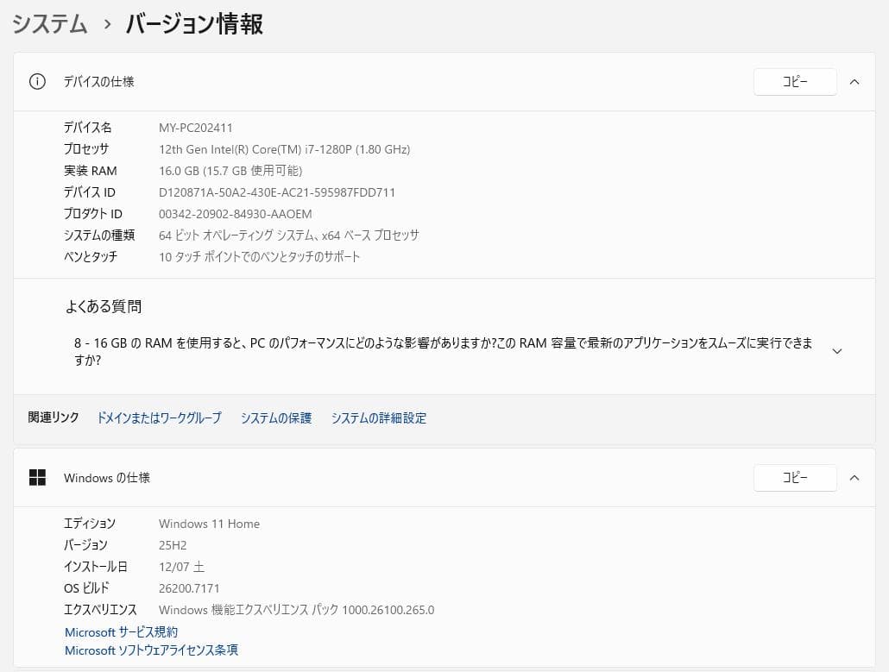Click the バージョン情報 breadcrumb item
889x672 pixels.
coord(193,25)
